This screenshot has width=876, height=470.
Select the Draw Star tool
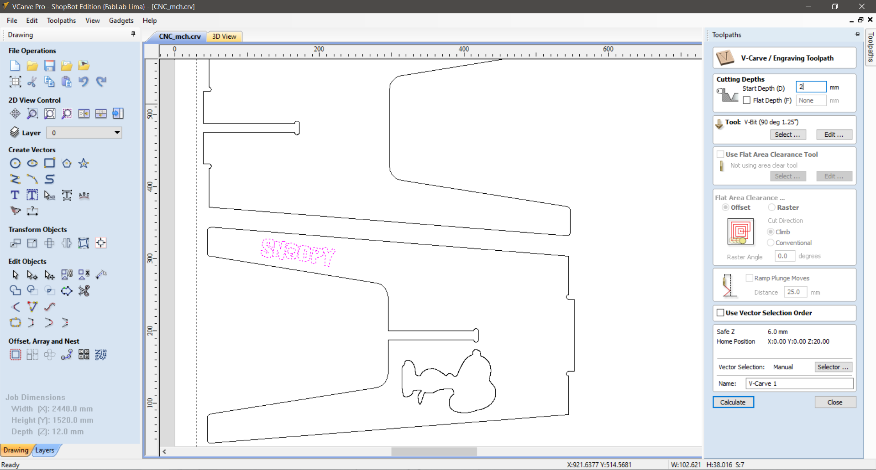click(84, 163)
